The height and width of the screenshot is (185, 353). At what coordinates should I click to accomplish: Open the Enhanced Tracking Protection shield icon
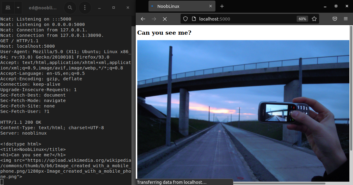point(185,19)
